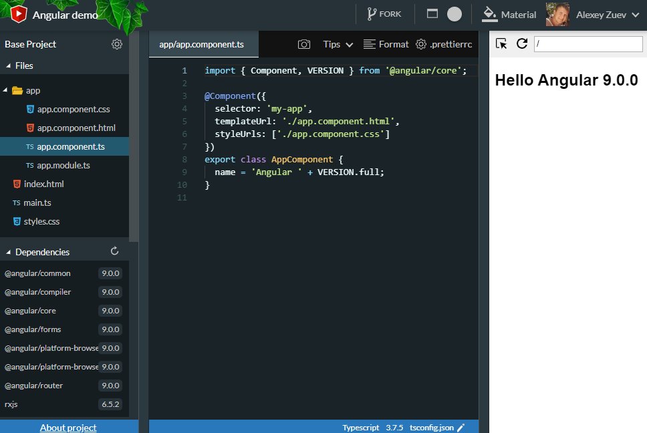Click CSS icon beside styles.css
The height and width of the screenshot is (433, 647).
coord(17,221)
